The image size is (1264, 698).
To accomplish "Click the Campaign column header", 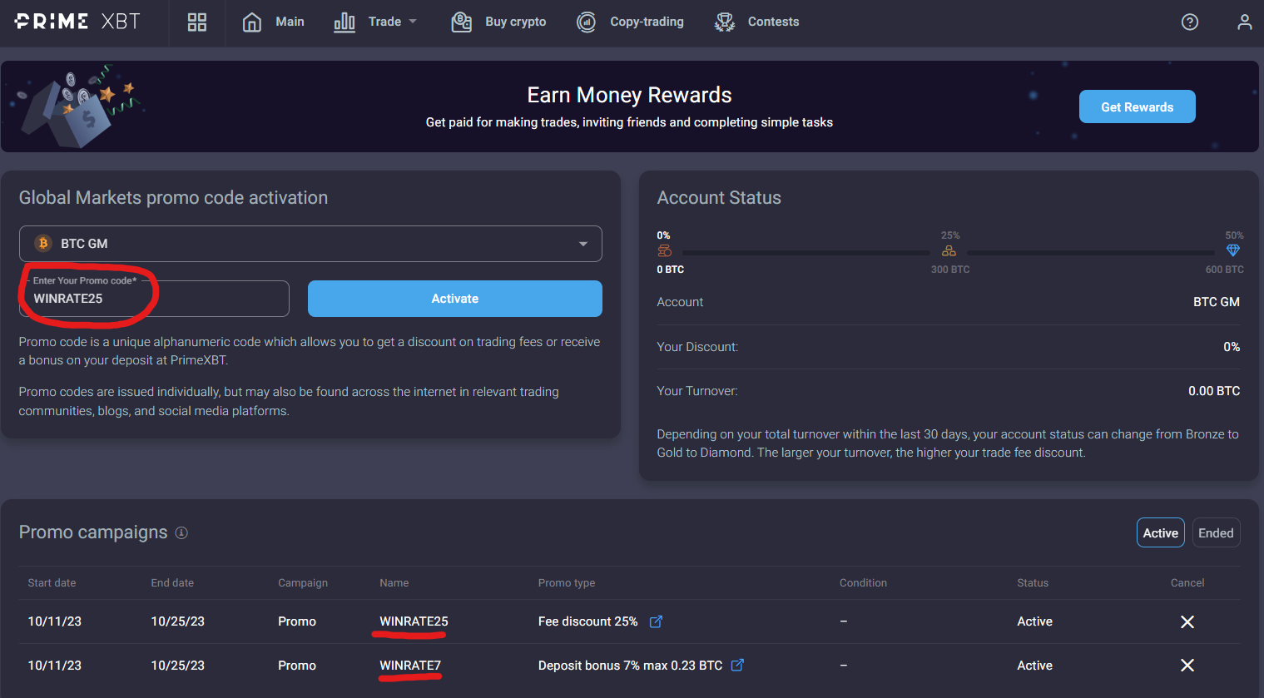I will pyautogui.click(x=303, y=583).
